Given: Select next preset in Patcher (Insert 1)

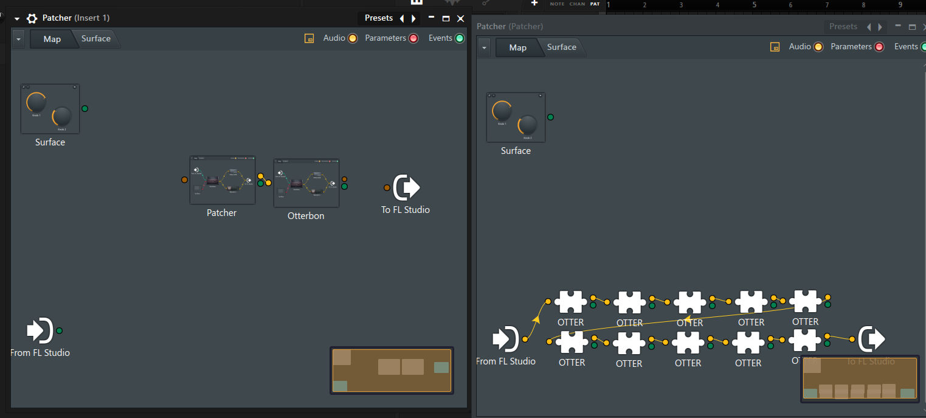Looking at the screenshot, I should (x=413, y=19).
